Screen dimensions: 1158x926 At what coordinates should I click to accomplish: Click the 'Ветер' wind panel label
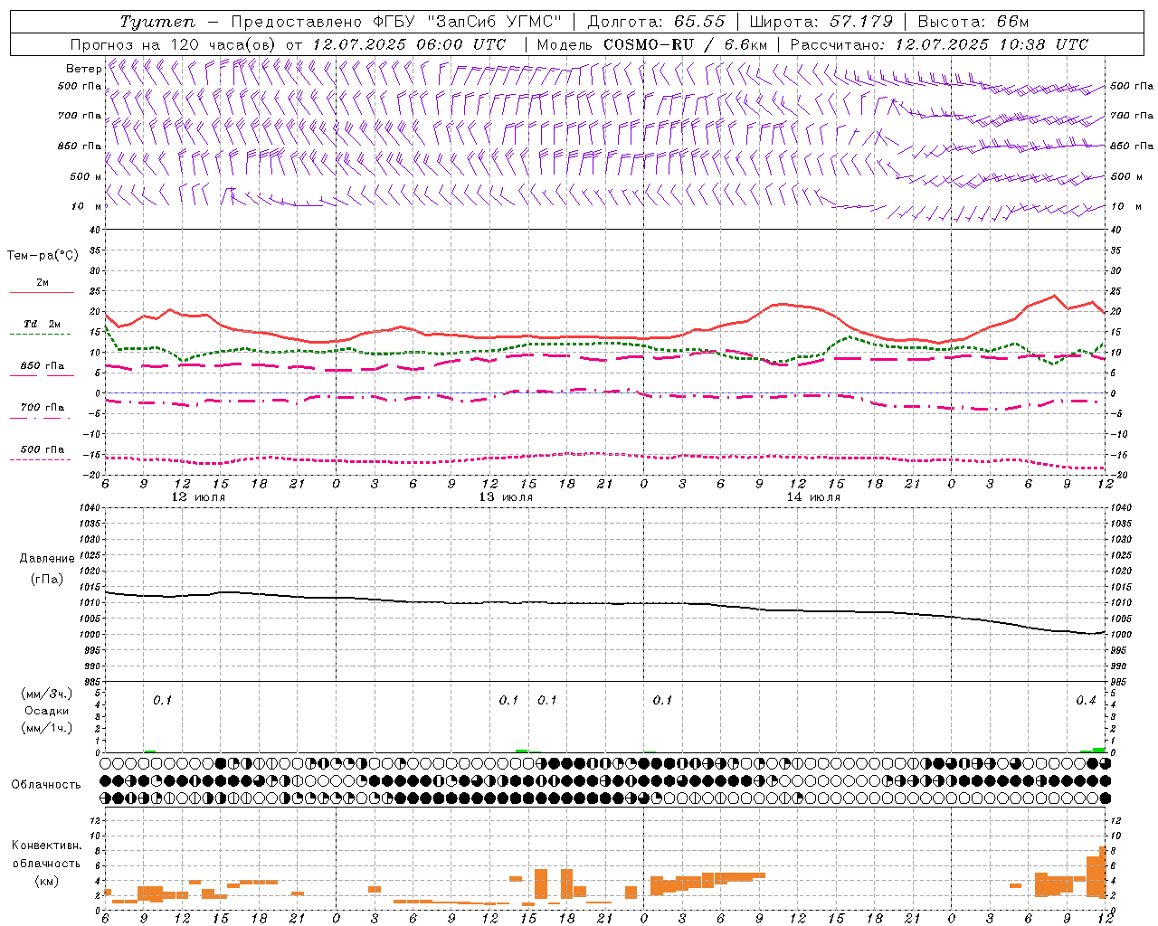click(x=83, y=69)
